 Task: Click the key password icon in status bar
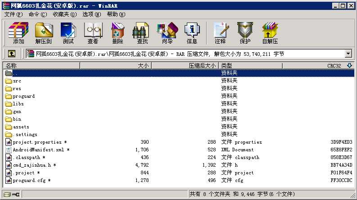[16, 194]
